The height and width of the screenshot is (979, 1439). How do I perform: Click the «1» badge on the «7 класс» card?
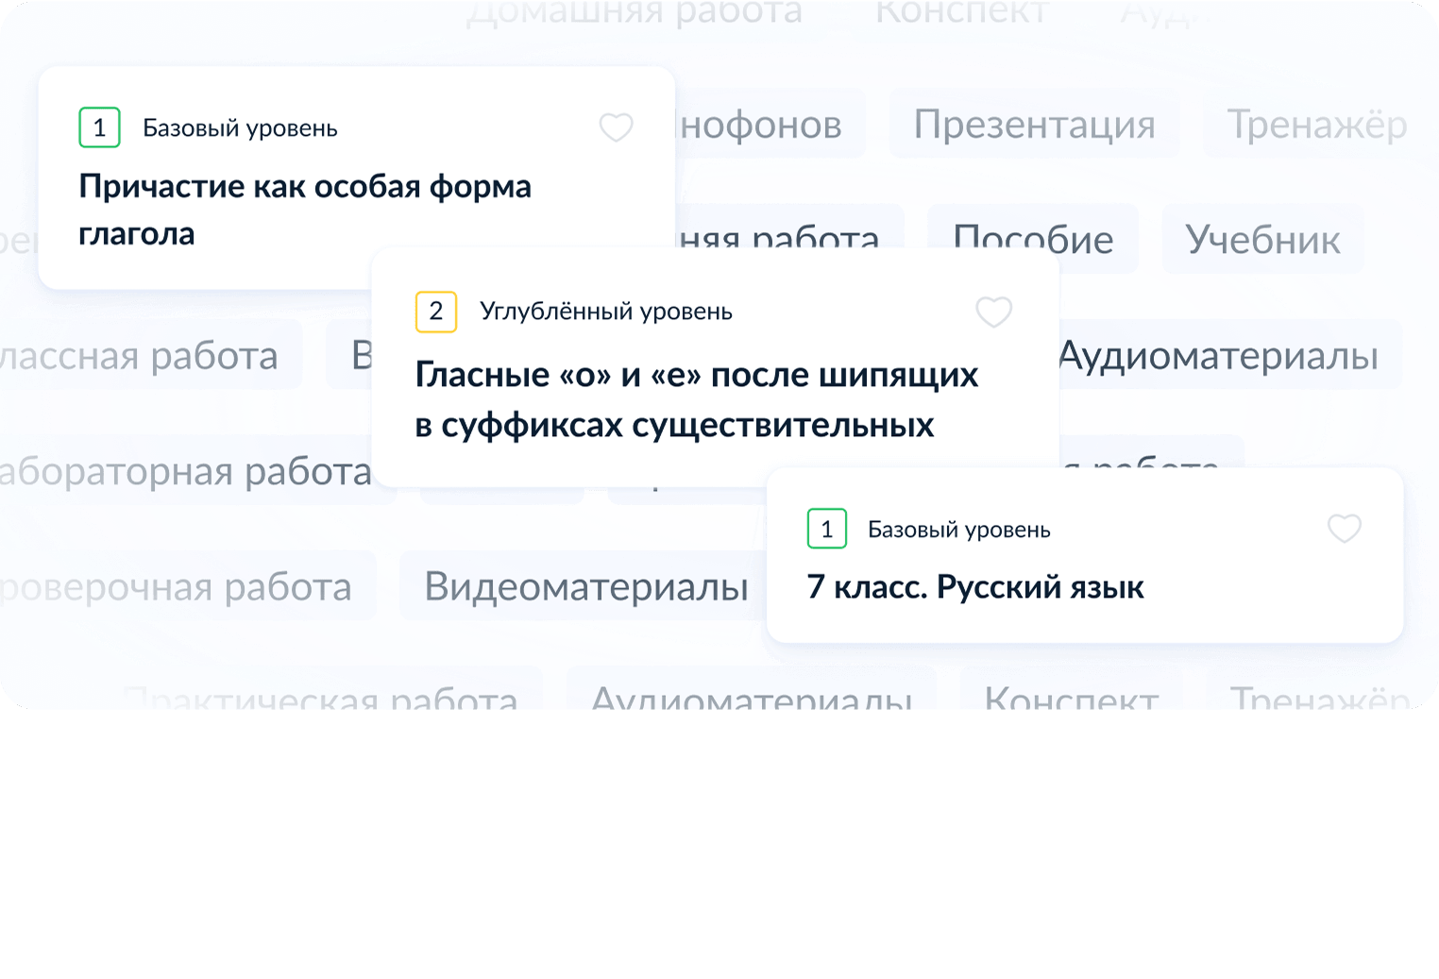pyautogui.click(x=826, y=530)
